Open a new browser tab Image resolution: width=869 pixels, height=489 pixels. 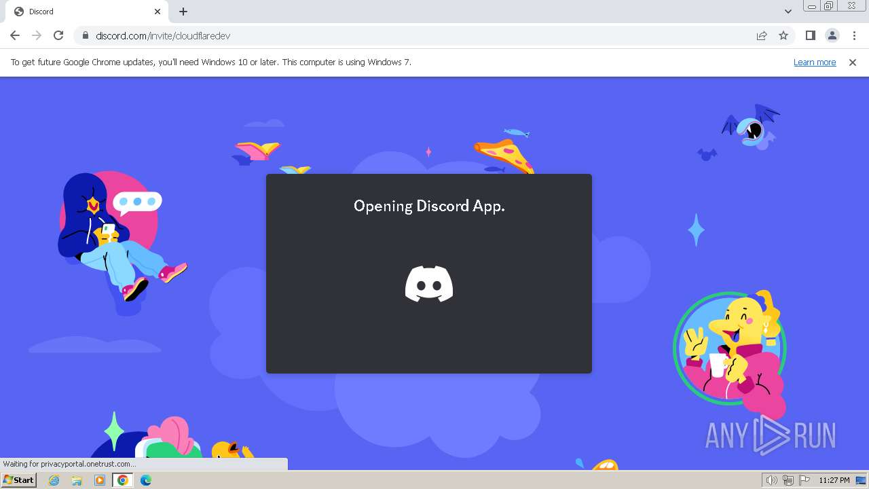click(x=183, y=12)
